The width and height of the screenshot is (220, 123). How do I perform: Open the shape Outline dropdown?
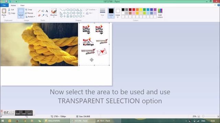pos(91,10)
